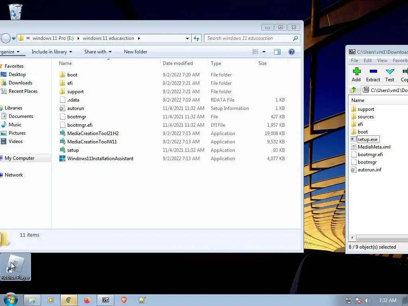
Task: Go up one folder level in 7-Zip
Action: click(x=353, y=90)
